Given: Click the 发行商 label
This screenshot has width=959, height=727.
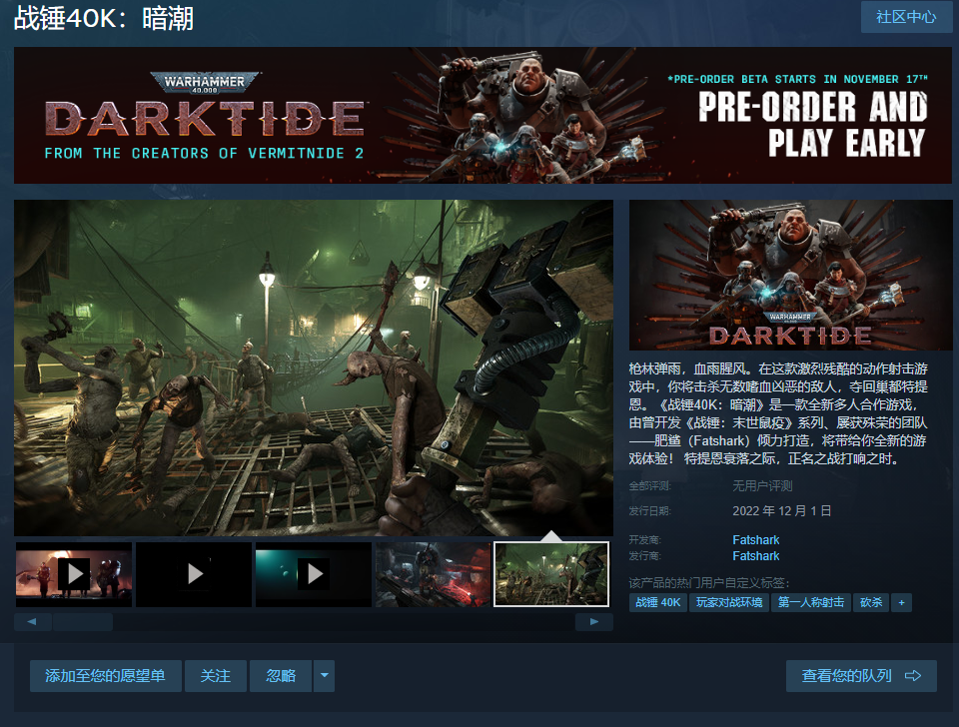Looking at the screenshot, I should (645, 556).
